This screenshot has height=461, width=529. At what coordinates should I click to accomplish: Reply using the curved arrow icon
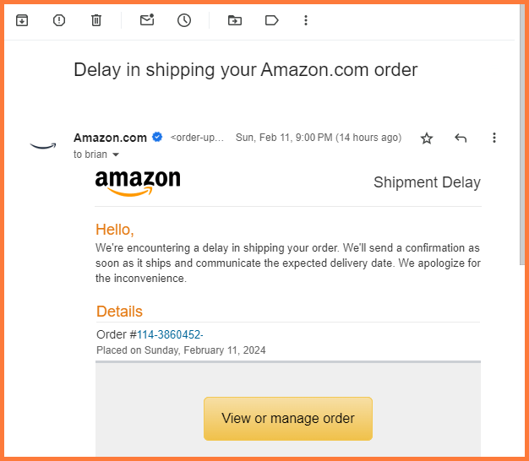tap(461, 138)
